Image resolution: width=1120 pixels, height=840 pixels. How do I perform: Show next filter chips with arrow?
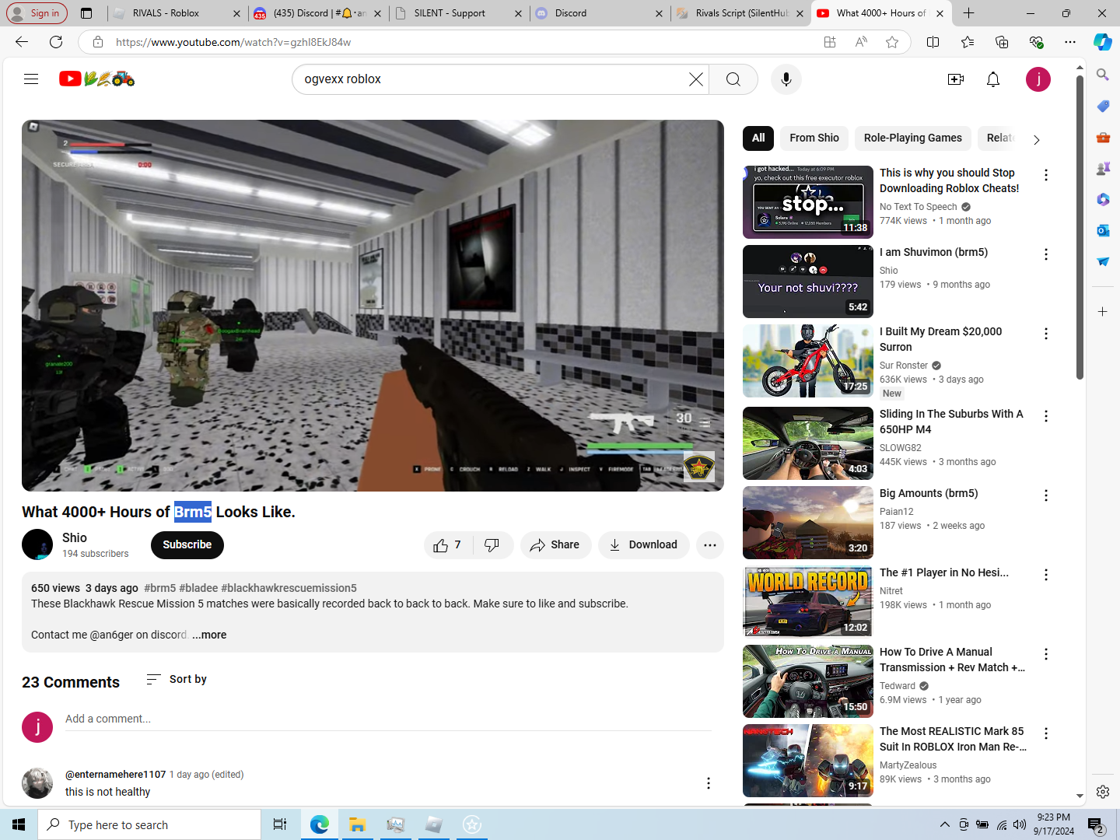(x=1036, y=139)
